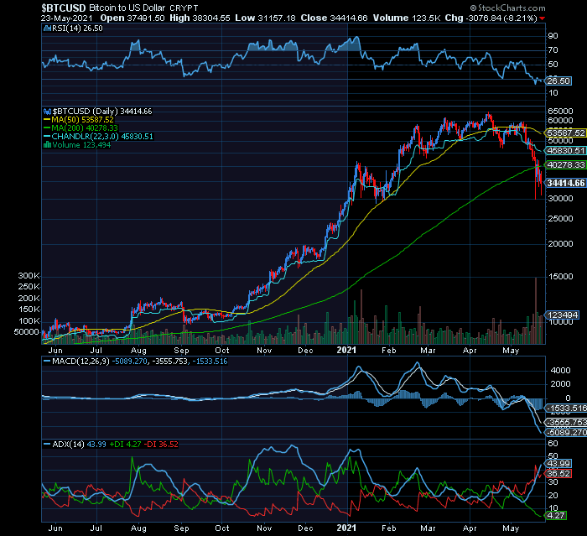587x536 pixels.
Task: Click the 23-May-2021 date
Action: 66,18
